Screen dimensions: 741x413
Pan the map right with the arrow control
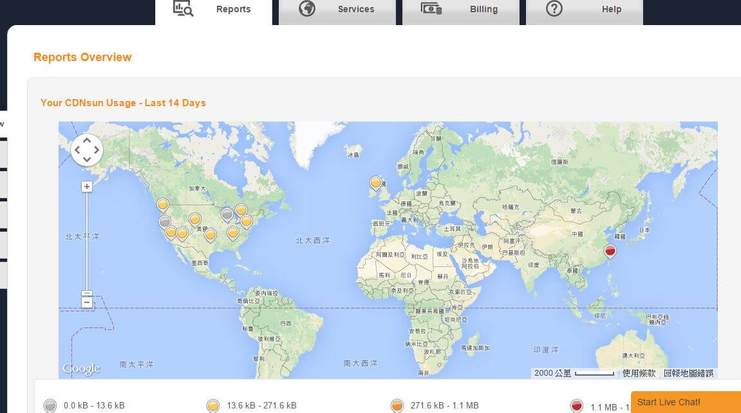coord(97,150)
